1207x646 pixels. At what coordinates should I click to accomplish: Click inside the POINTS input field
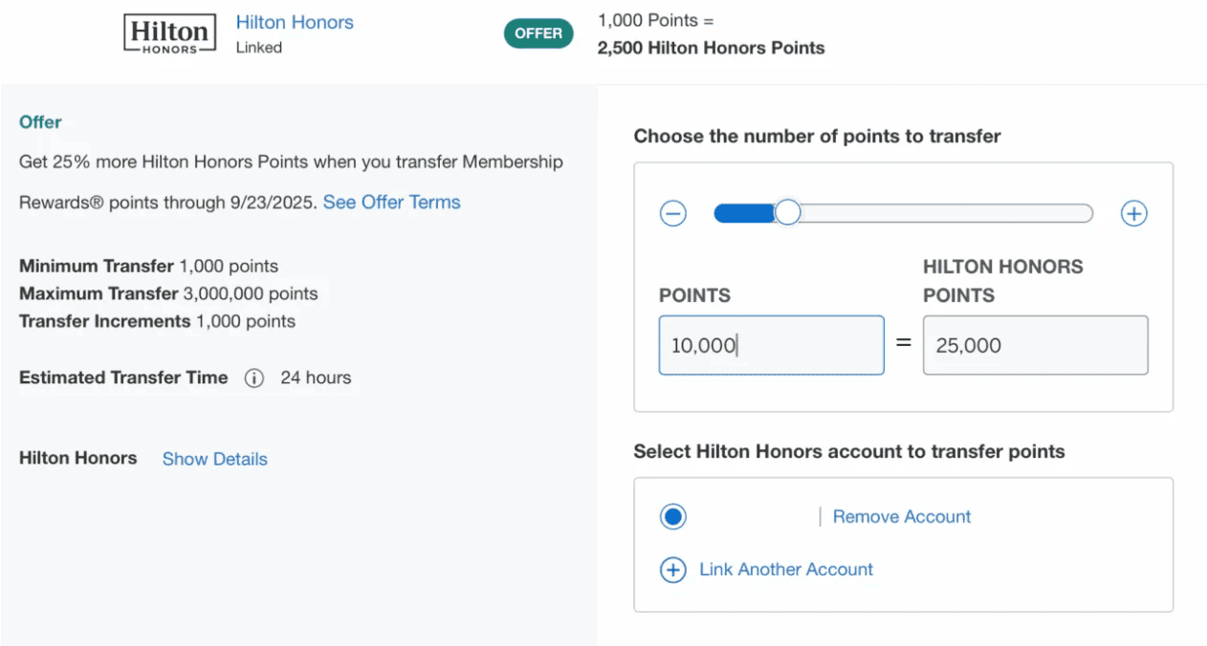[771, 345]
